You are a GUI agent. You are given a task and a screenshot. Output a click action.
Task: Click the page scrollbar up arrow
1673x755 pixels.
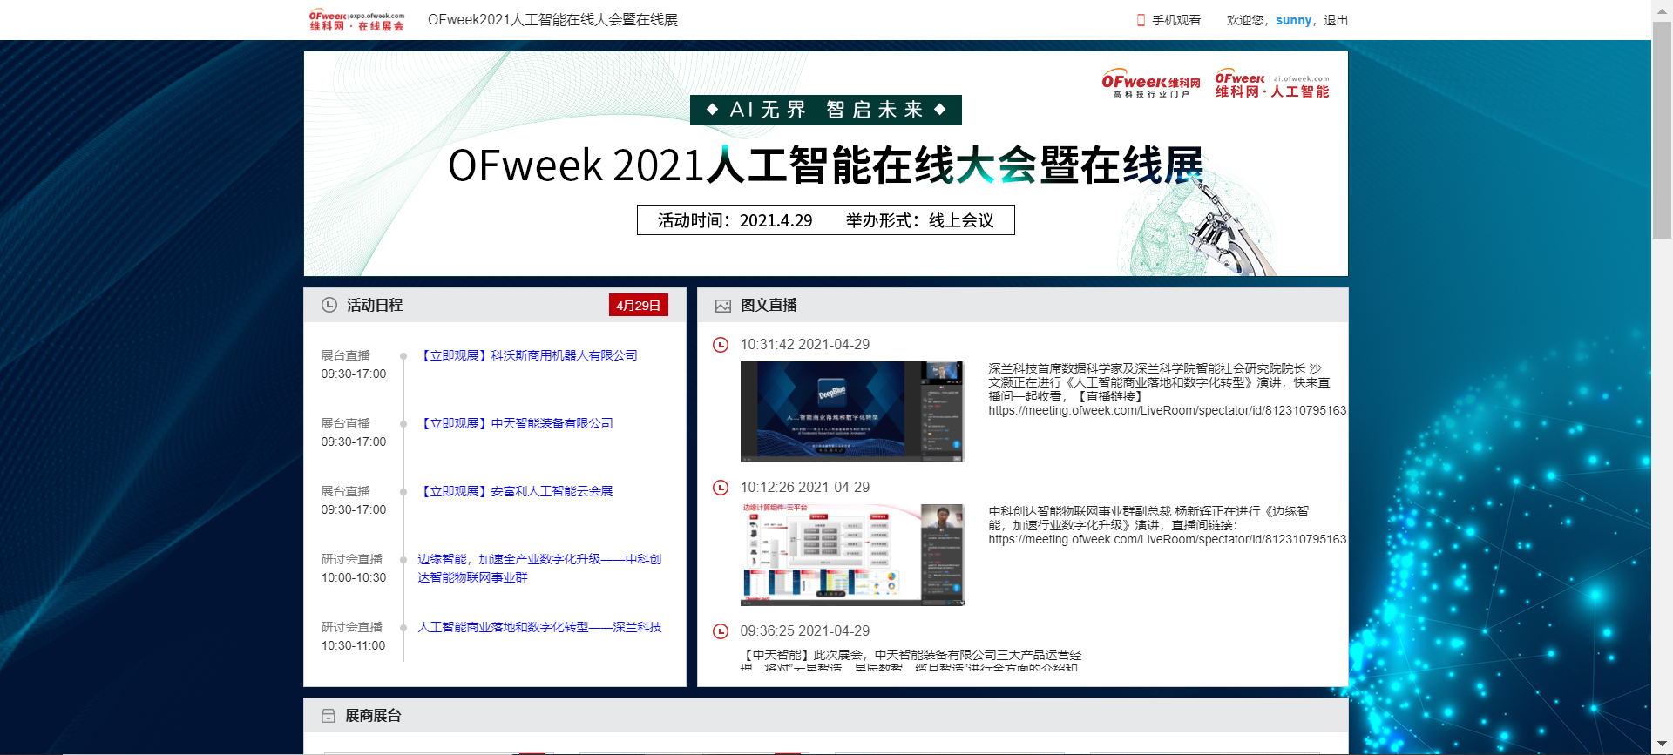tap(1663, 10)
